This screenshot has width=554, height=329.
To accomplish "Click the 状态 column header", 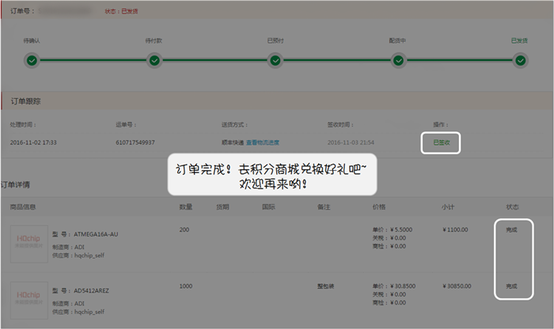I will point(510,207).
